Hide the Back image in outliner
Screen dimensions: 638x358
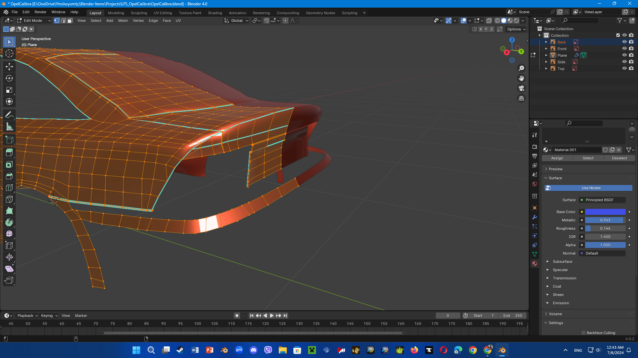pos(624,42)
